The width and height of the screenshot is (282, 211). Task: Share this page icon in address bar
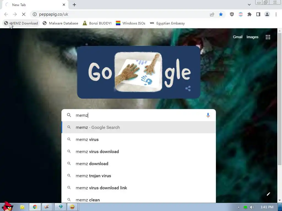click(x=212, y=14)
